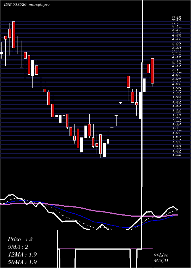This screenshot has width=191, height=268.
Task: Click the '<<Live MACD' label
Action: pos(161,258)
